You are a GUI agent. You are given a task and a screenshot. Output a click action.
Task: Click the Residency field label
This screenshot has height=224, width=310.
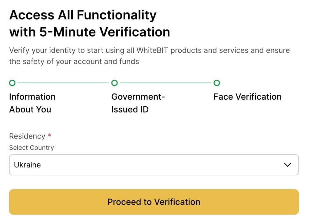[27, 136]
